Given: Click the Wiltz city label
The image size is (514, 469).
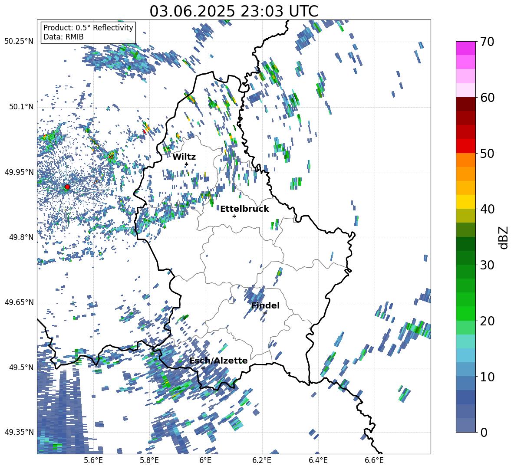Looking at the screenshot, I should point(184,157).
